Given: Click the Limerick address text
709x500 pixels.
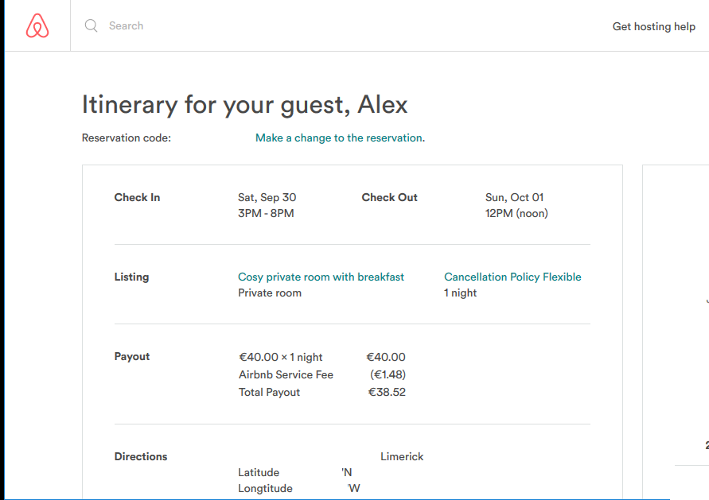Looking at the screenshot, I should [x=402, y=457].
